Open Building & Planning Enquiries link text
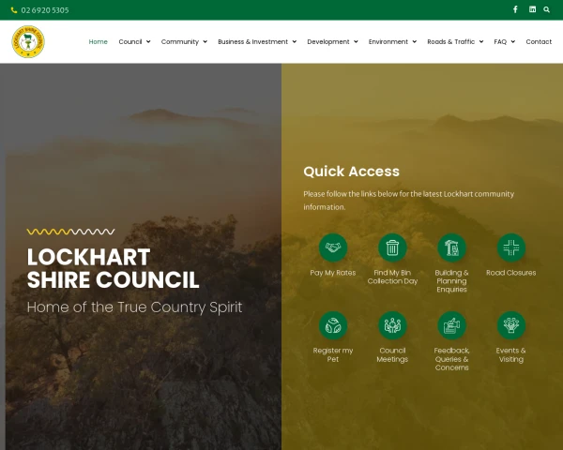Screen dimensions: 563x450 pos(451,281)
